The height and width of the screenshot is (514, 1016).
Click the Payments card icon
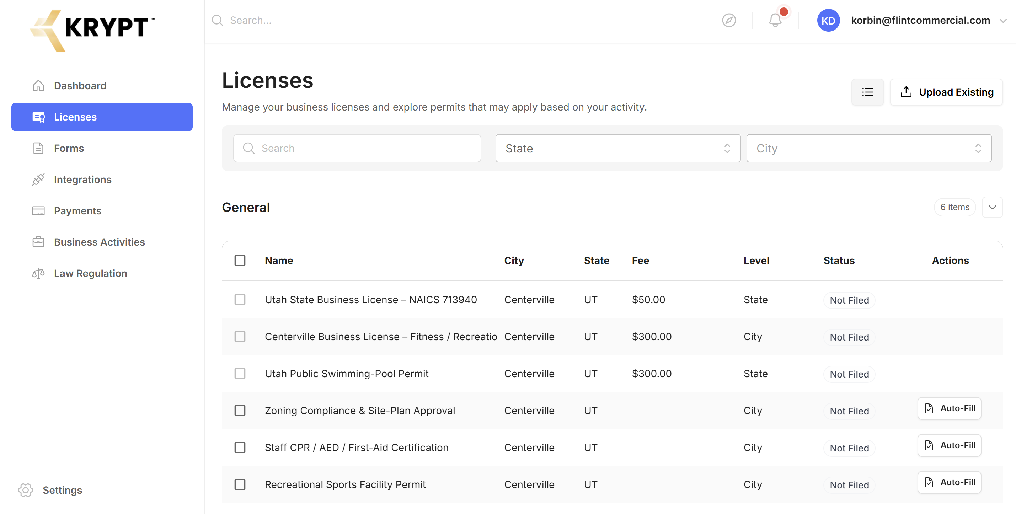(38, 211)
